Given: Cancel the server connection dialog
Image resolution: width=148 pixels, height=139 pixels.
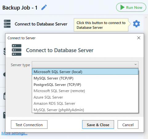Looking at the screenshot, I should (128, 124).
